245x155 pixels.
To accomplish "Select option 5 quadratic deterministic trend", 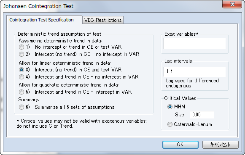I will [22, 92].
